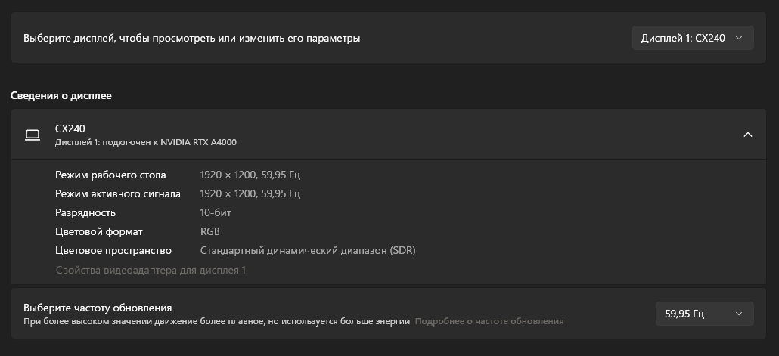The image size is (779, 356).
Task: Click the CX240 display name title
Action: tap(70, 128)
